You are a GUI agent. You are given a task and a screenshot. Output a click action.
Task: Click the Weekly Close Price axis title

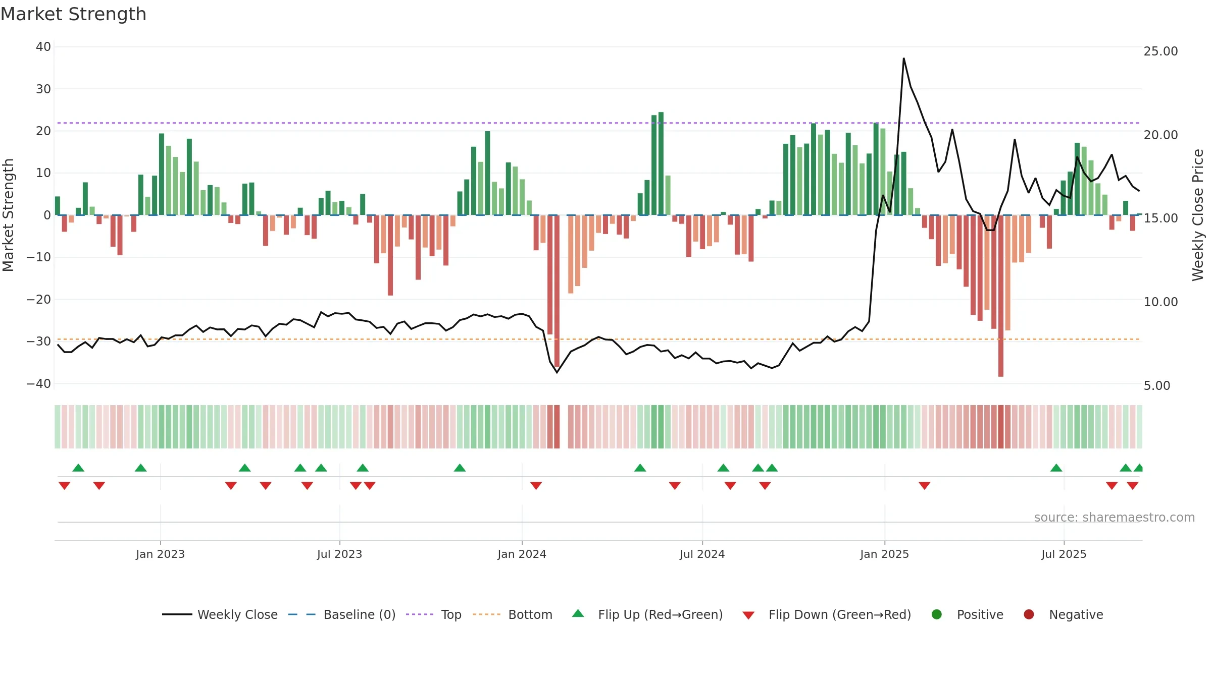pos(1198,215)
